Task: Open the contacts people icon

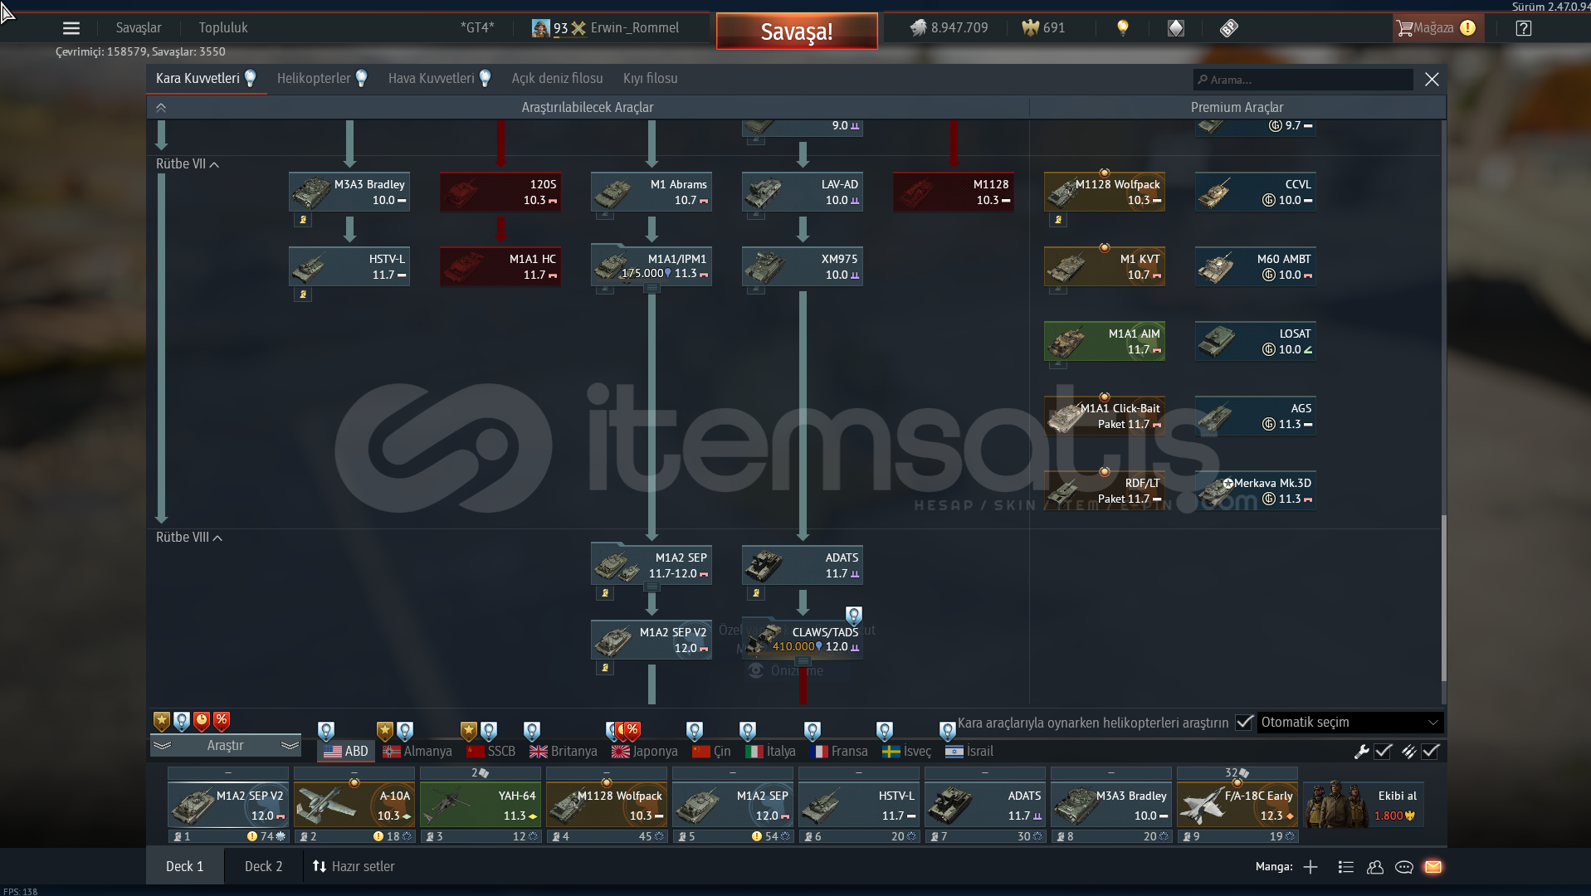Action: 1374,867
